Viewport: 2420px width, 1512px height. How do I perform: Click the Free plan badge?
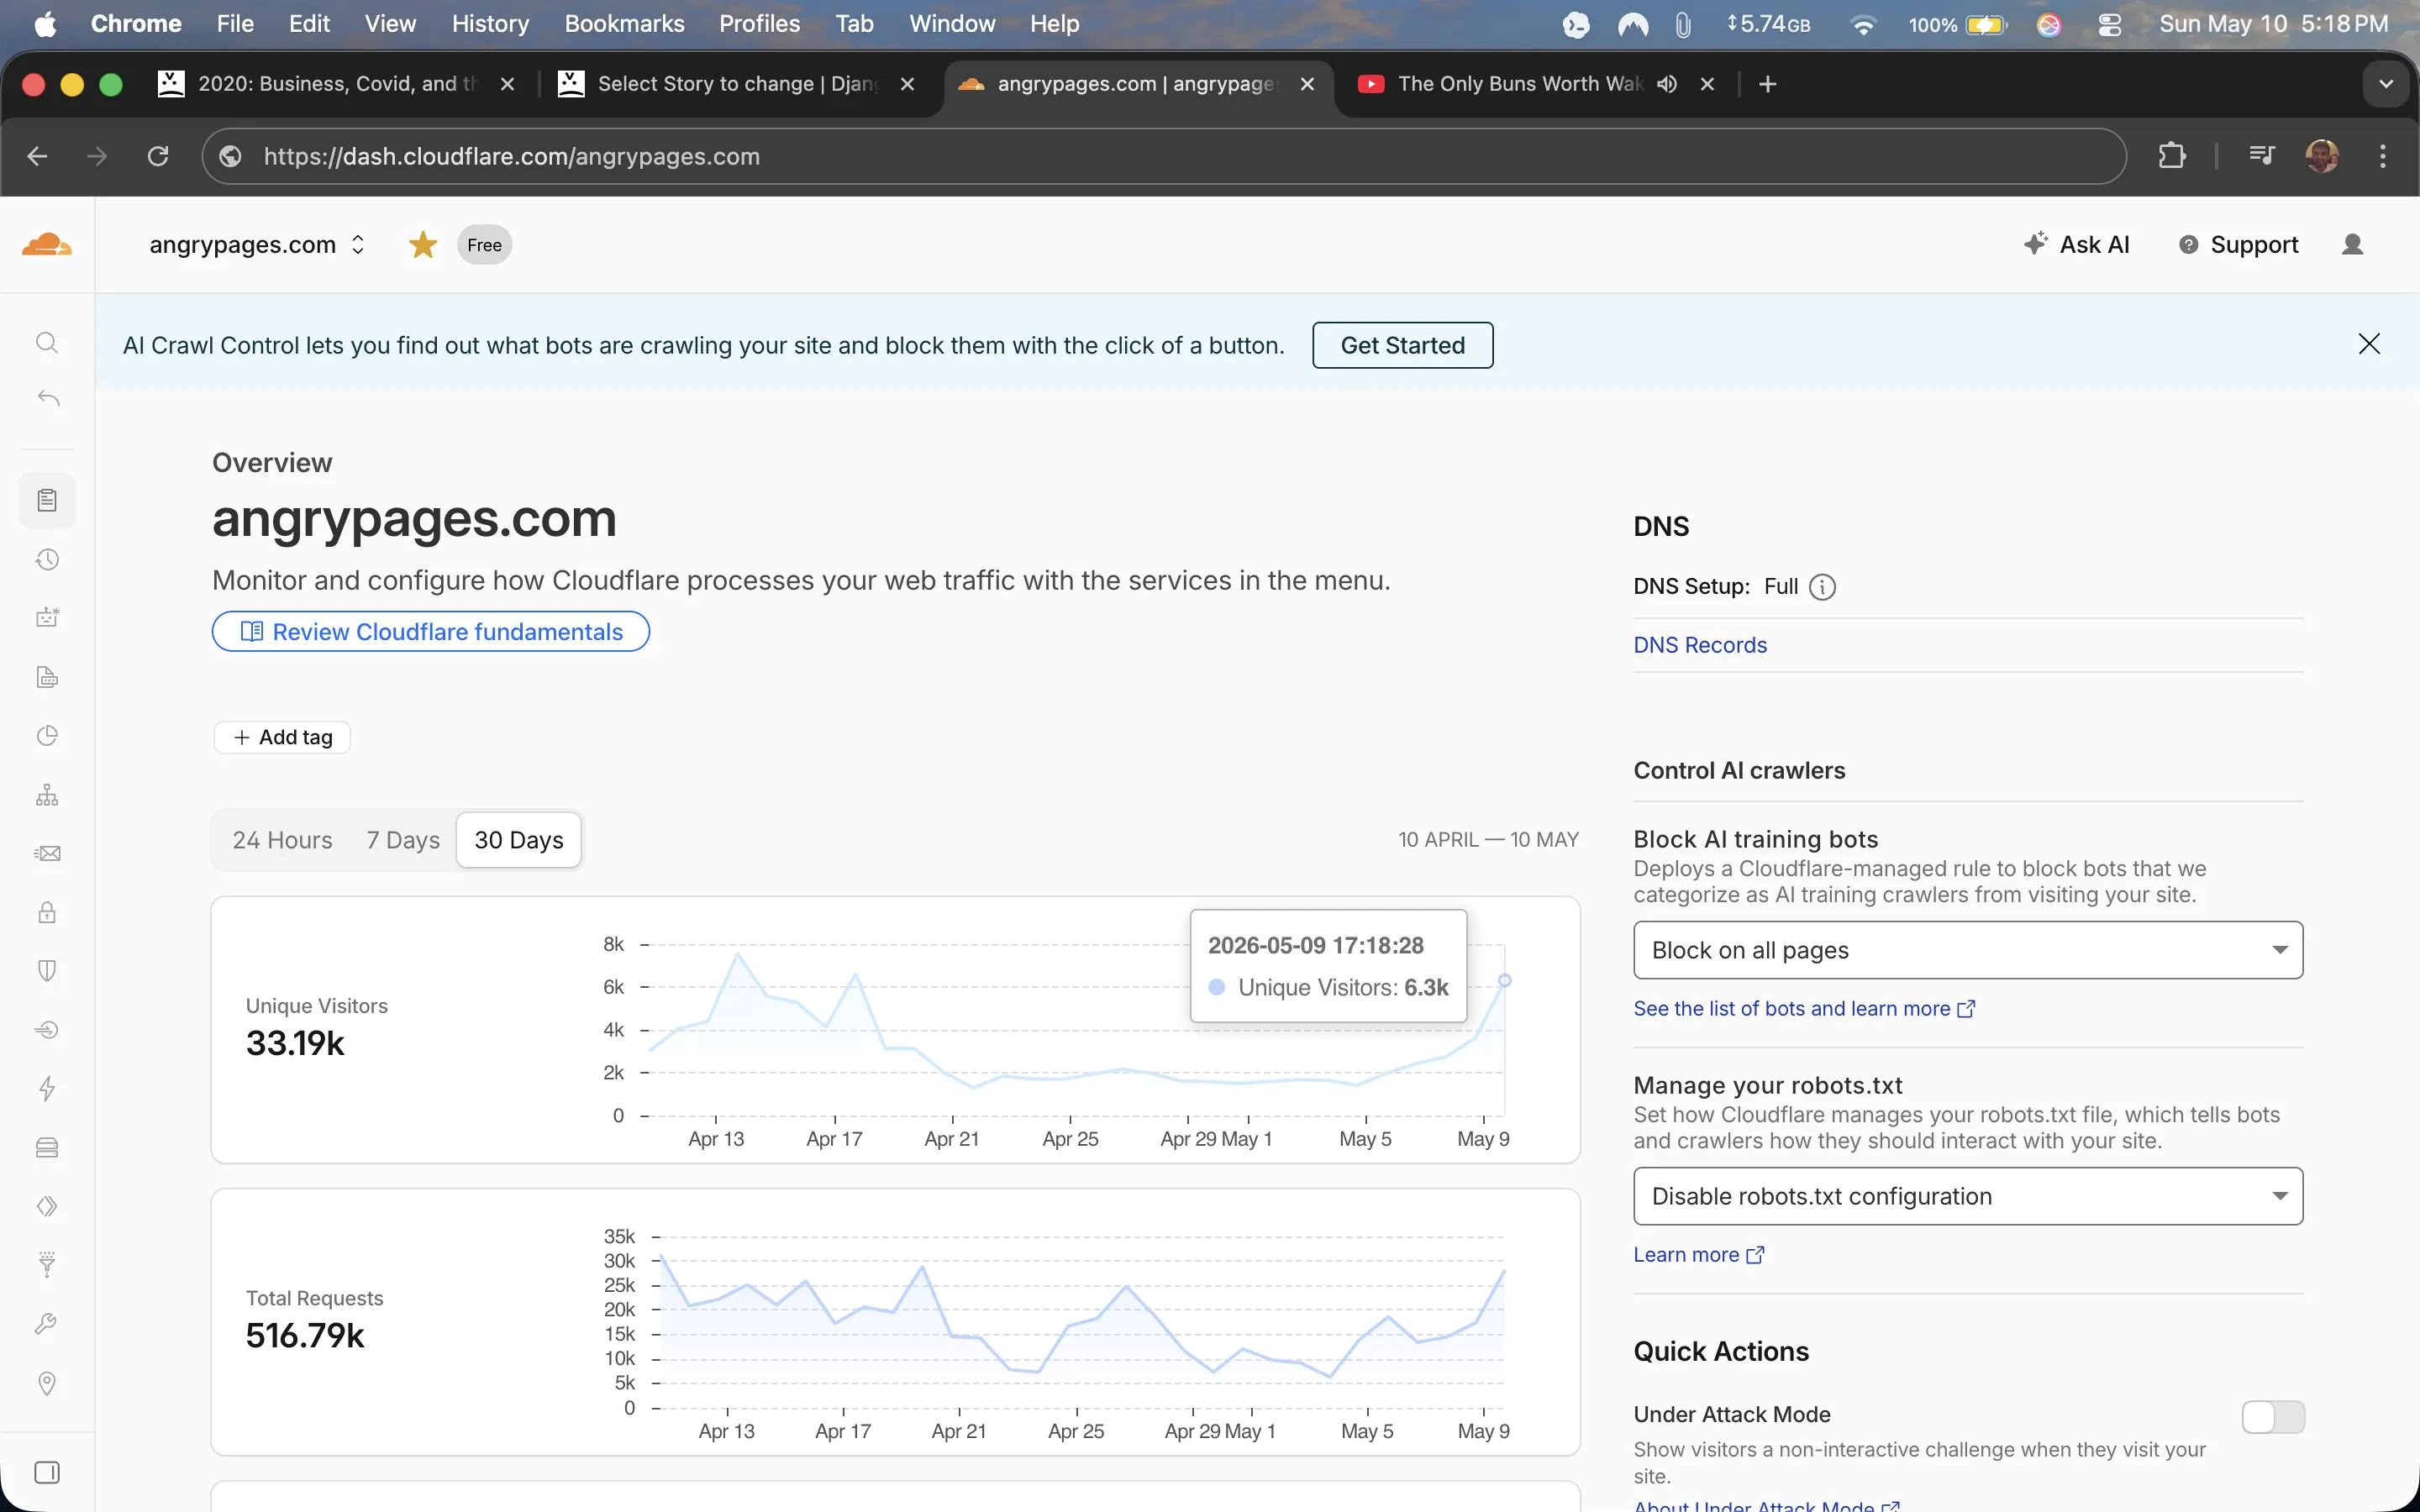point(484,245)
